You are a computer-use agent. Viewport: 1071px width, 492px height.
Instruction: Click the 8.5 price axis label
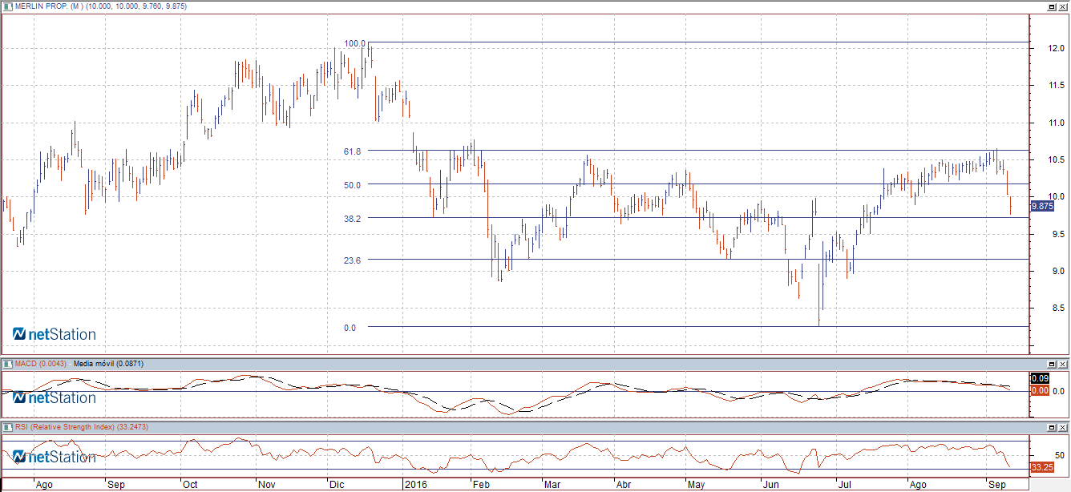pyautogui.click(x=1057, y=309)
